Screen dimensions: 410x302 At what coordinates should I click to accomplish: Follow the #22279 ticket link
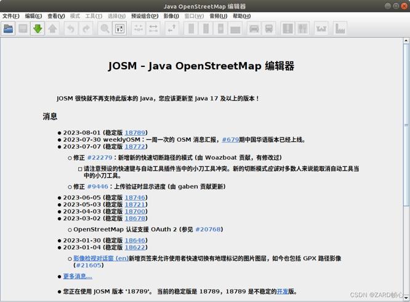pos(100,158)
